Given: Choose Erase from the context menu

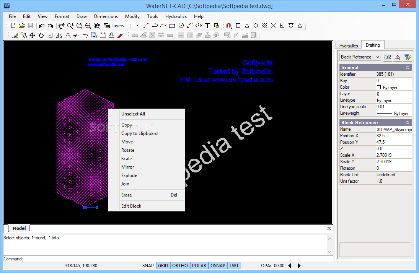Looking at the screenshot, I should pyautogui.click(x=147, y=195).
